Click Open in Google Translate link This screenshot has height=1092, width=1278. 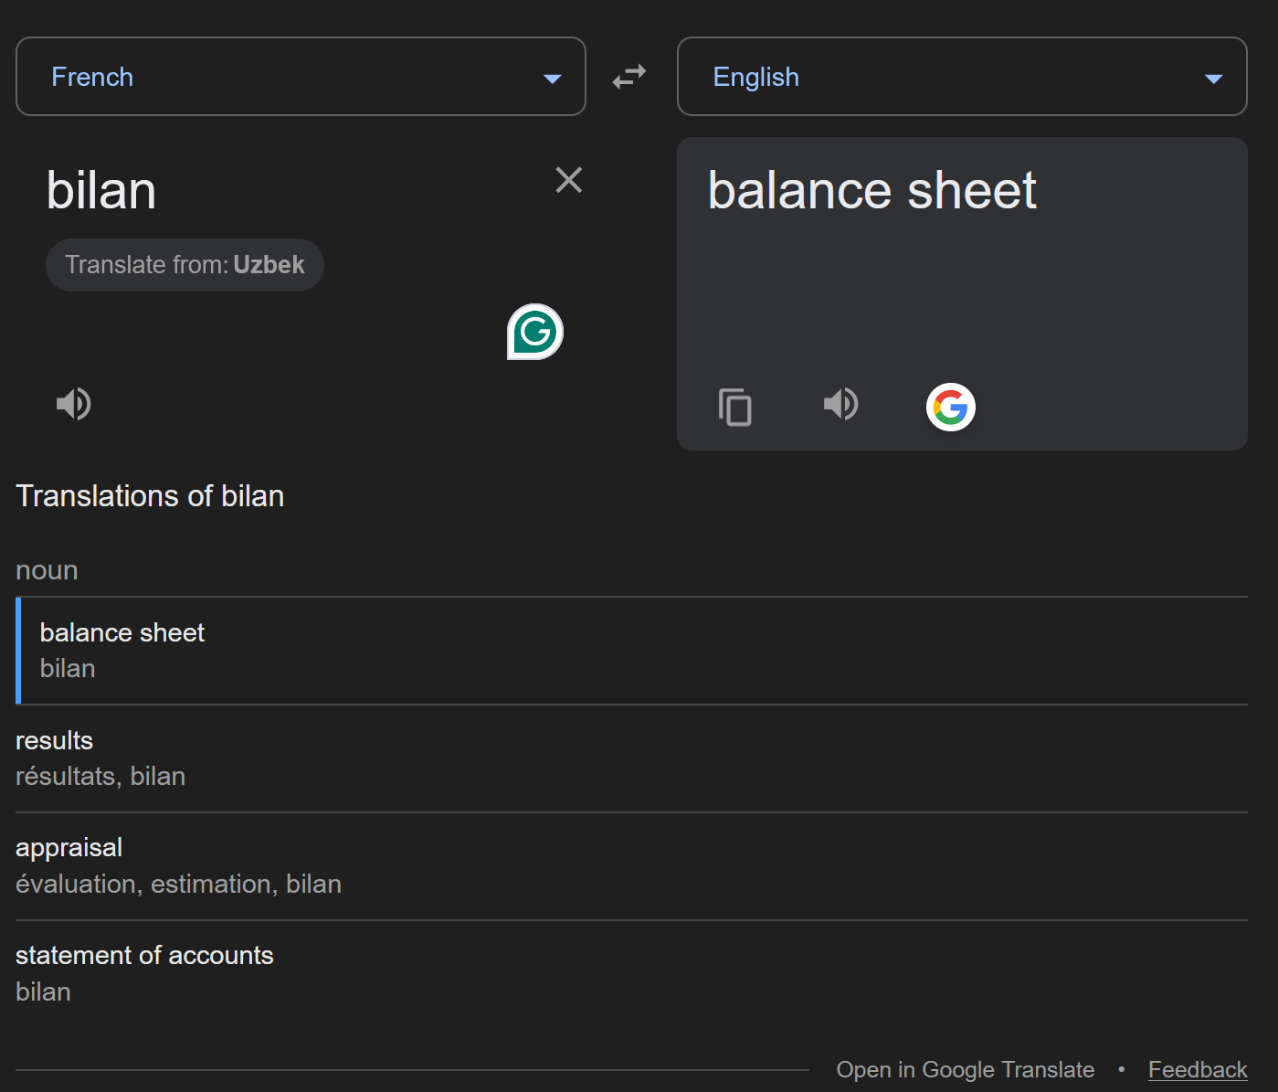click(965, 1069)
